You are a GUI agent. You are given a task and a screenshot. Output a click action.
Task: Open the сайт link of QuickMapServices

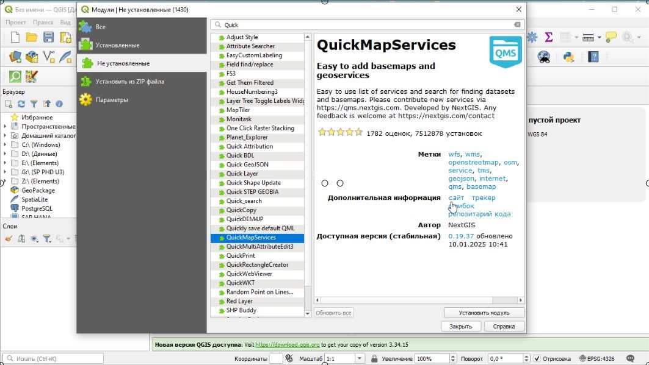pos(456,198)
